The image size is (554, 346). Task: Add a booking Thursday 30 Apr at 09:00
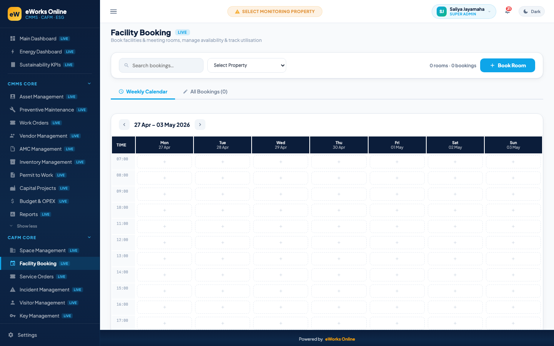tap(339, 194)
